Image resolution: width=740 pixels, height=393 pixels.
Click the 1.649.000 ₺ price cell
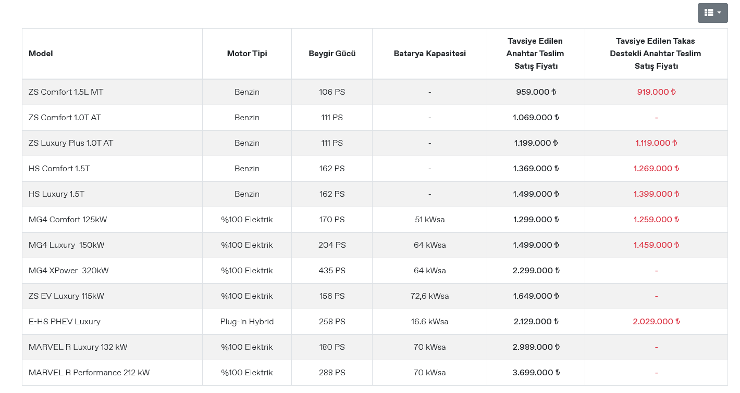click(536, 296)
